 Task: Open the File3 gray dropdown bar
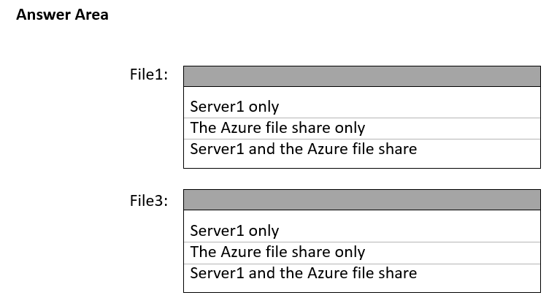click(x=361, y=200)
